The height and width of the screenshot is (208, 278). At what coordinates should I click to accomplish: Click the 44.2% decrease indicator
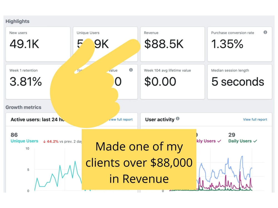click(x=51, y=141)
